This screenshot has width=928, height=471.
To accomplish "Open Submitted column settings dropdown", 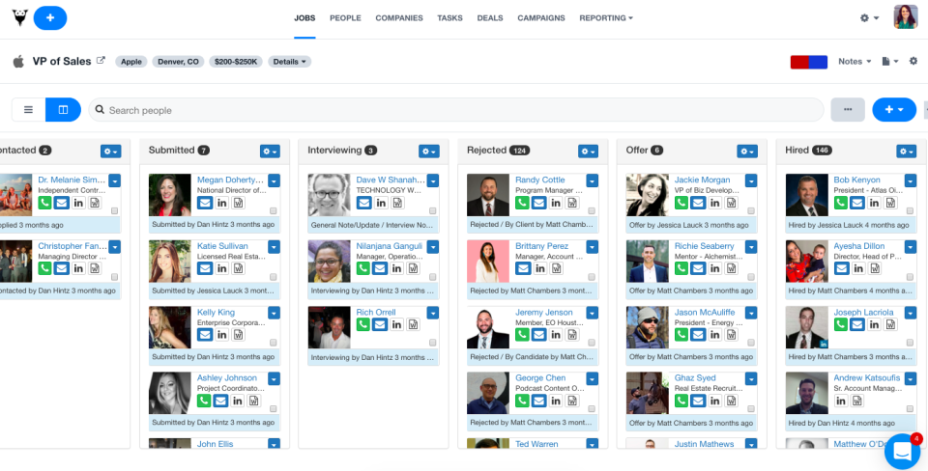I will (x=270, y=152).
